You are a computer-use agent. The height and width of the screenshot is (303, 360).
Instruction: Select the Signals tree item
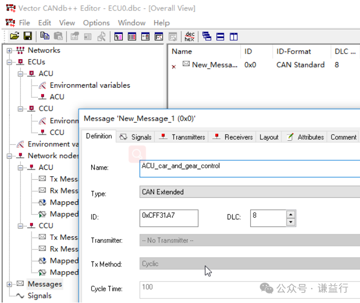[40, 295]
